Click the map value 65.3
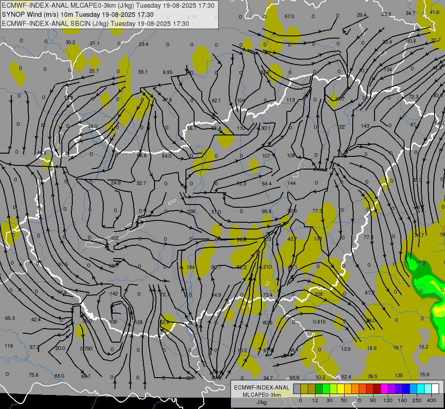This screenshot has height=409, width=445. pos(10,318)
